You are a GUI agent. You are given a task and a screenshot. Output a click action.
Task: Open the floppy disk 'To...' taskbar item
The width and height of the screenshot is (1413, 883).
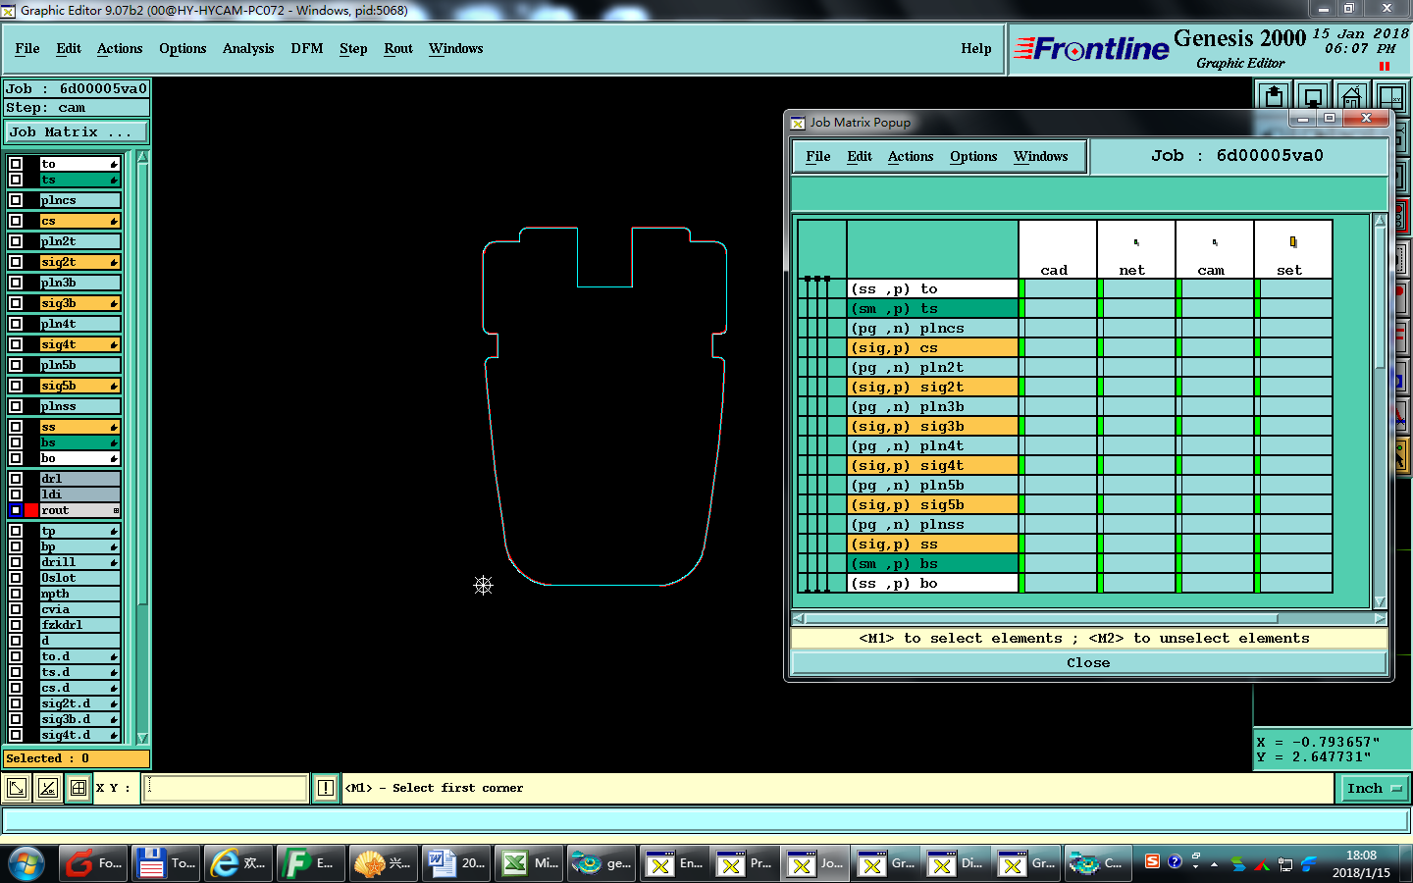[166, 863]
